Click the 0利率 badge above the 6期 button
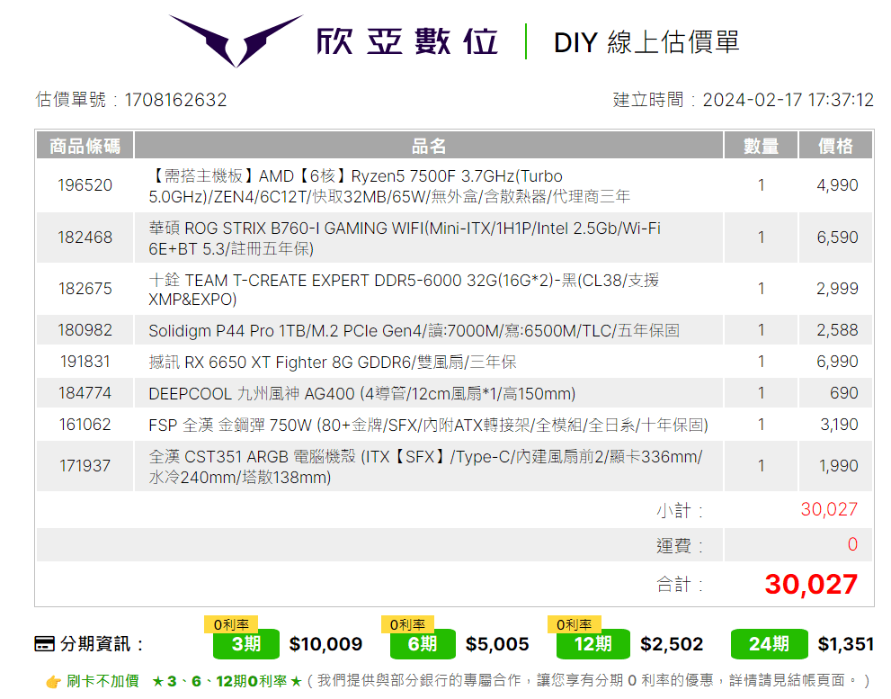The image size is (891, 699). tap(406, 621)
